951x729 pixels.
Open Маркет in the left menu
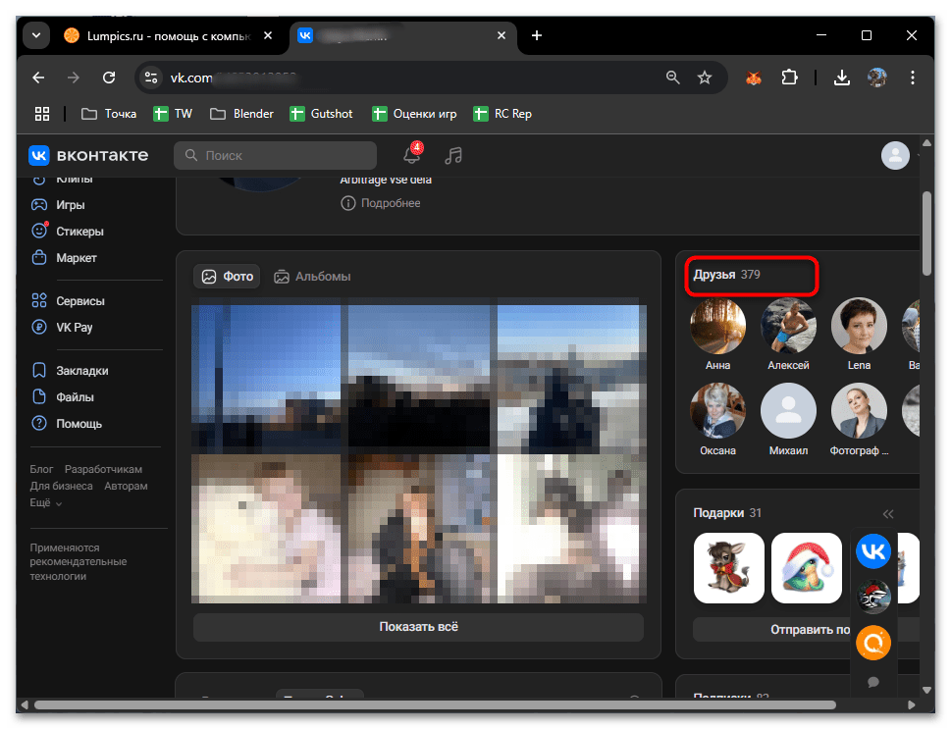click(64, 258)
